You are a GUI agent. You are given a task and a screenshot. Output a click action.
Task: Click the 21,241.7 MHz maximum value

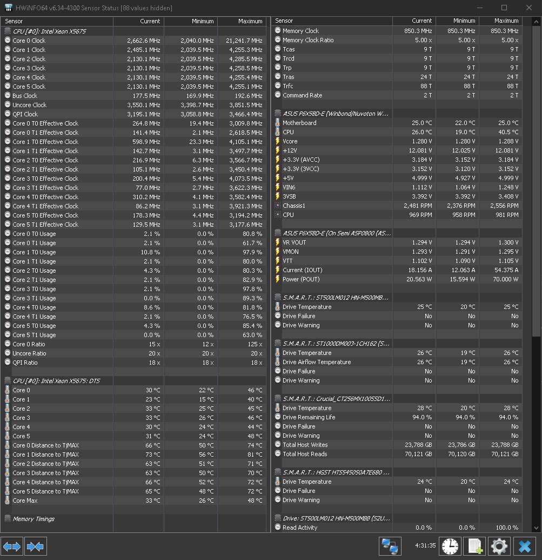244,41
